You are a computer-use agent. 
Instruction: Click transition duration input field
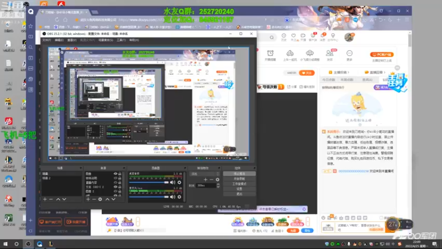[206, 185]
